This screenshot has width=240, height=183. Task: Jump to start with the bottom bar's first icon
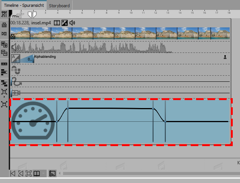pyautogui.click(x=13, y=173)
